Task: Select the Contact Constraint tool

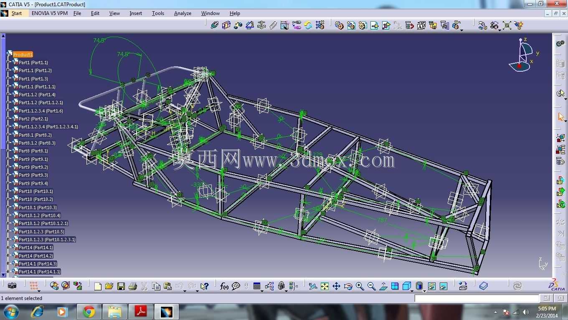Action: click(x=226, y=25)
